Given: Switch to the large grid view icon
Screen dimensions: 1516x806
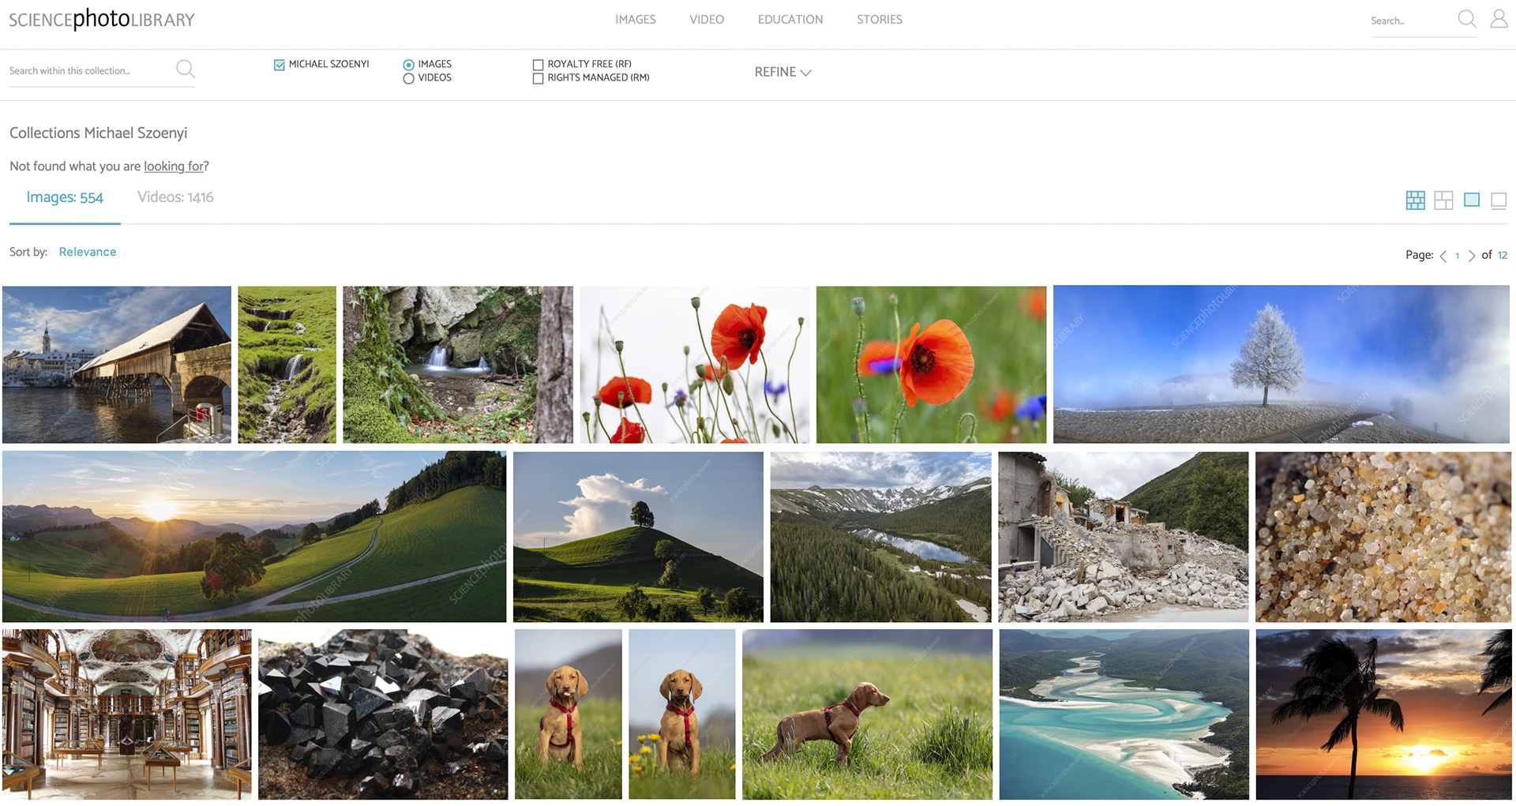Looking at the screenshot, I should [1443, 201].
